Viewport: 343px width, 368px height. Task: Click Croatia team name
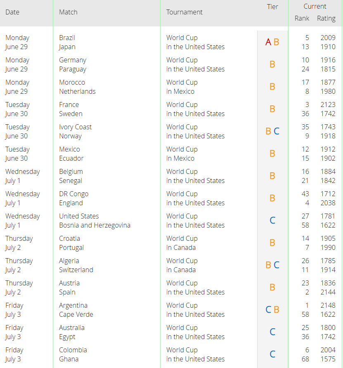click(x=69, y=238)
